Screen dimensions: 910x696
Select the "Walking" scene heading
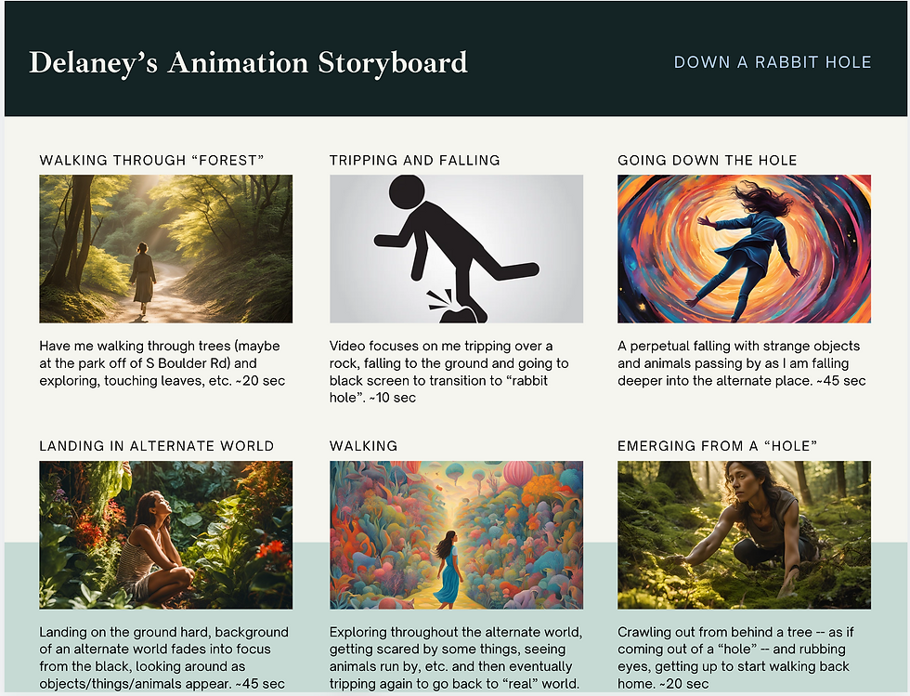[x=363, y=446]
